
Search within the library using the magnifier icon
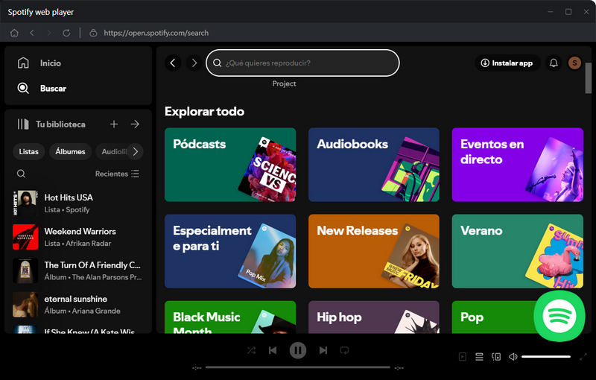pos(22,174)
